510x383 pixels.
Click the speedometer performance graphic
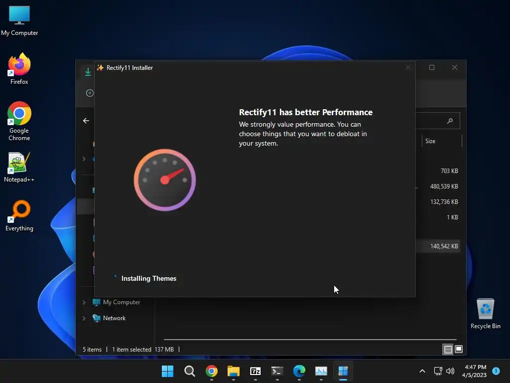pyautogui.click(x=165, y=180)
